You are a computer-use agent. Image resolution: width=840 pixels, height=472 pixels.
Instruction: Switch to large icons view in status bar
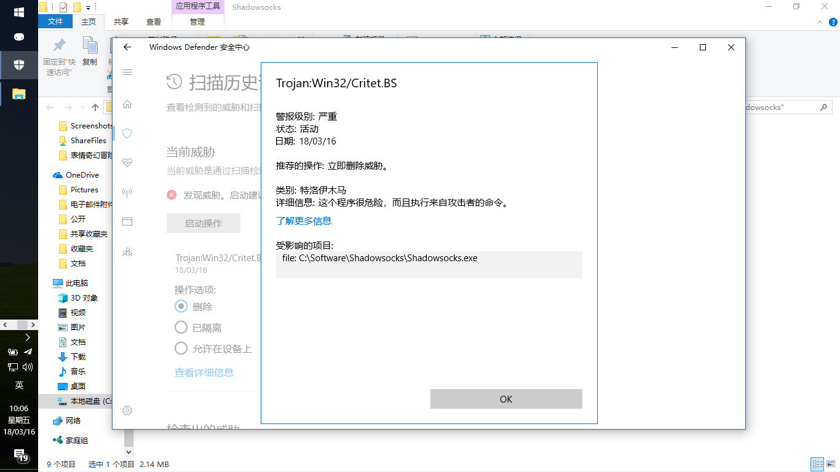831,464
